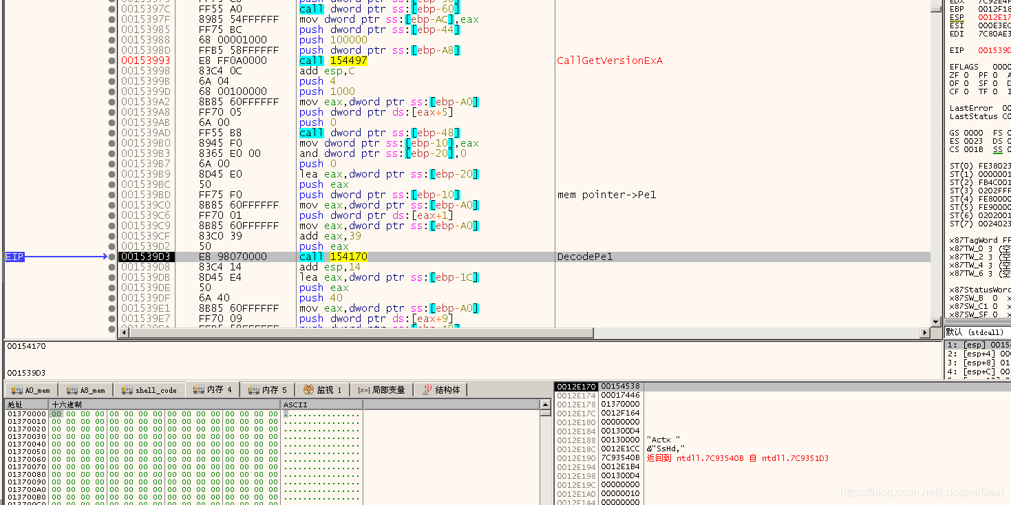Click the 地址 column header in dump

tap(26, 405)
